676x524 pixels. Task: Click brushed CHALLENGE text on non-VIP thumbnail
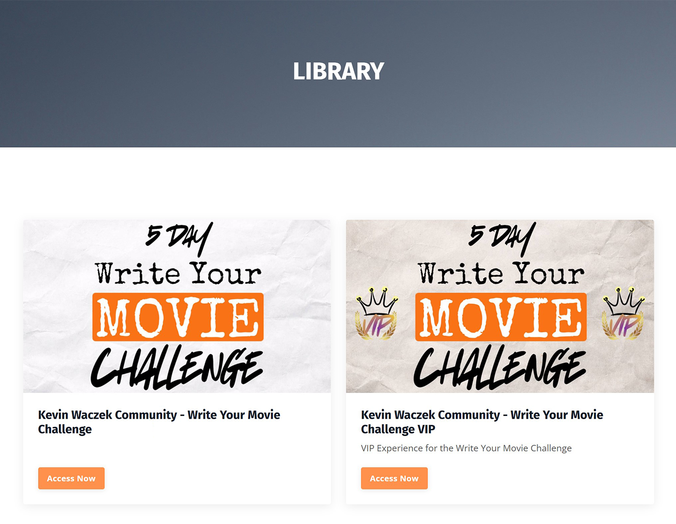(177, 367)
